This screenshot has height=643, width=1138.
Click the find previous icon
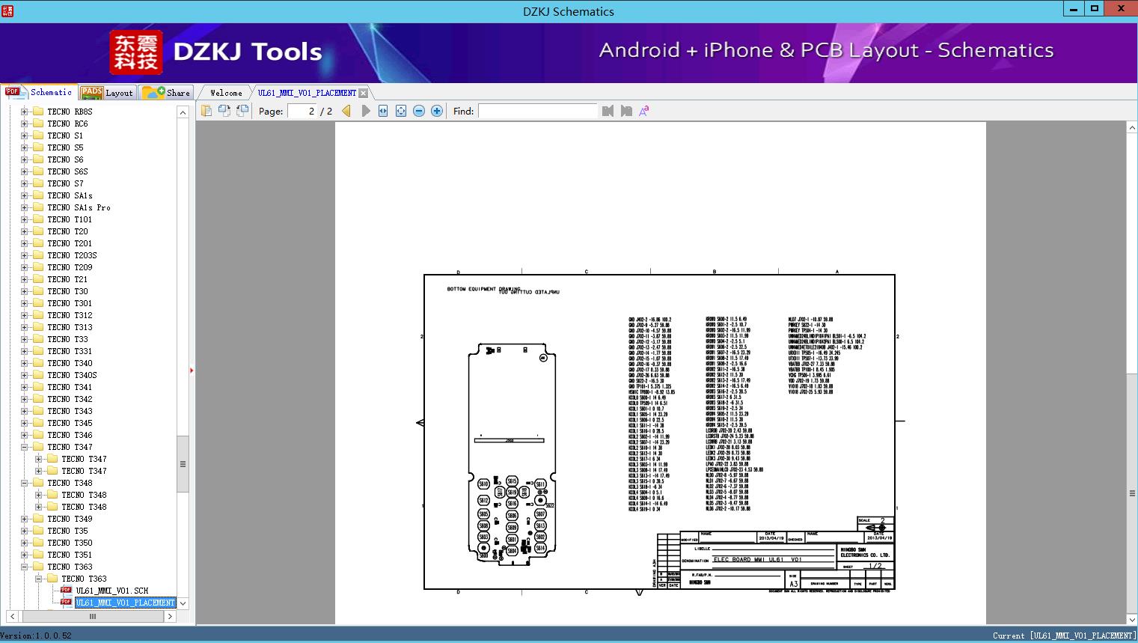click(608, 111)
